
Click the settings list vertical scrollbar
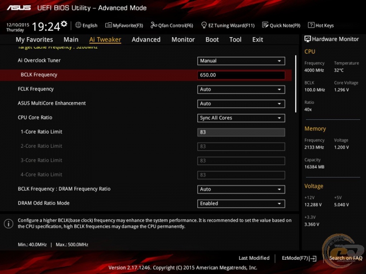(x=296, y=84)
